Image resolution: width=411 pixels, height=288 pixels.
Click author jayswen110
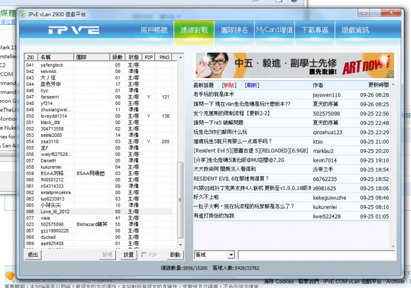(x=327, y=95)
